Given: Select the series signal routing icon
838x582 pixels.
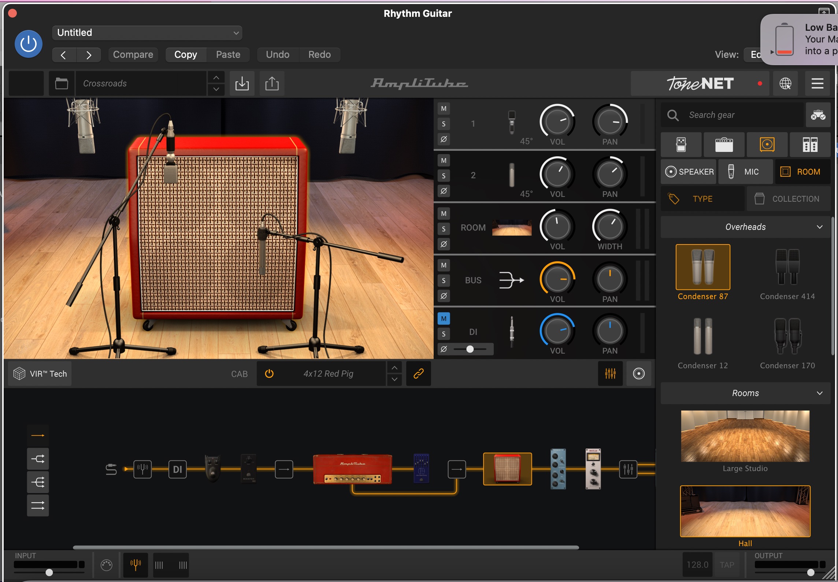Looking at the screenshot, I should pos(38,436).
